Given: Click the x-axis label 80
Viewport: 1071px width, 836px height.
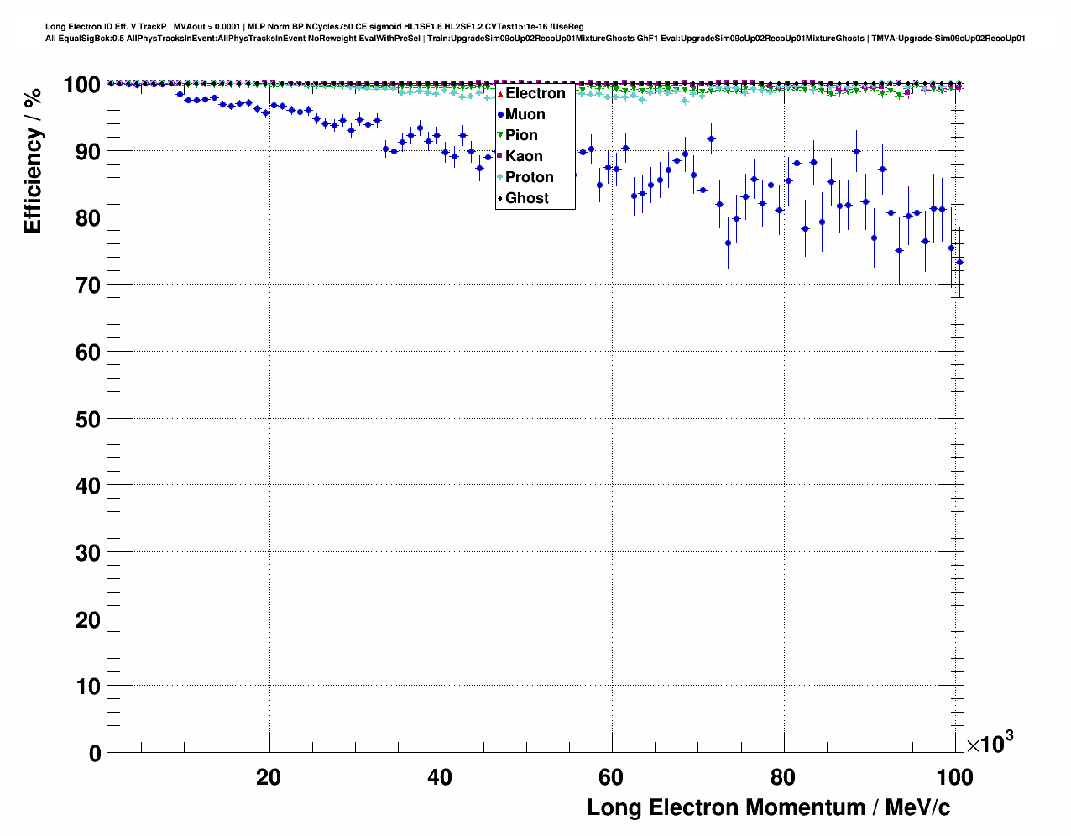Looking at the screenshot, I should click(x=783, y=777).
